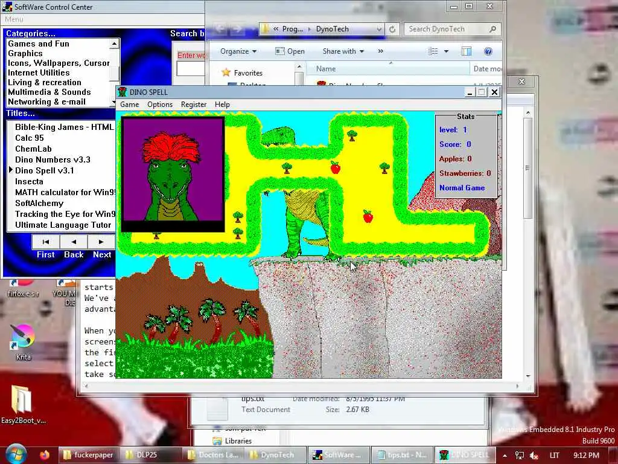Select Dino Spell v3.1 title

(44, 170)
